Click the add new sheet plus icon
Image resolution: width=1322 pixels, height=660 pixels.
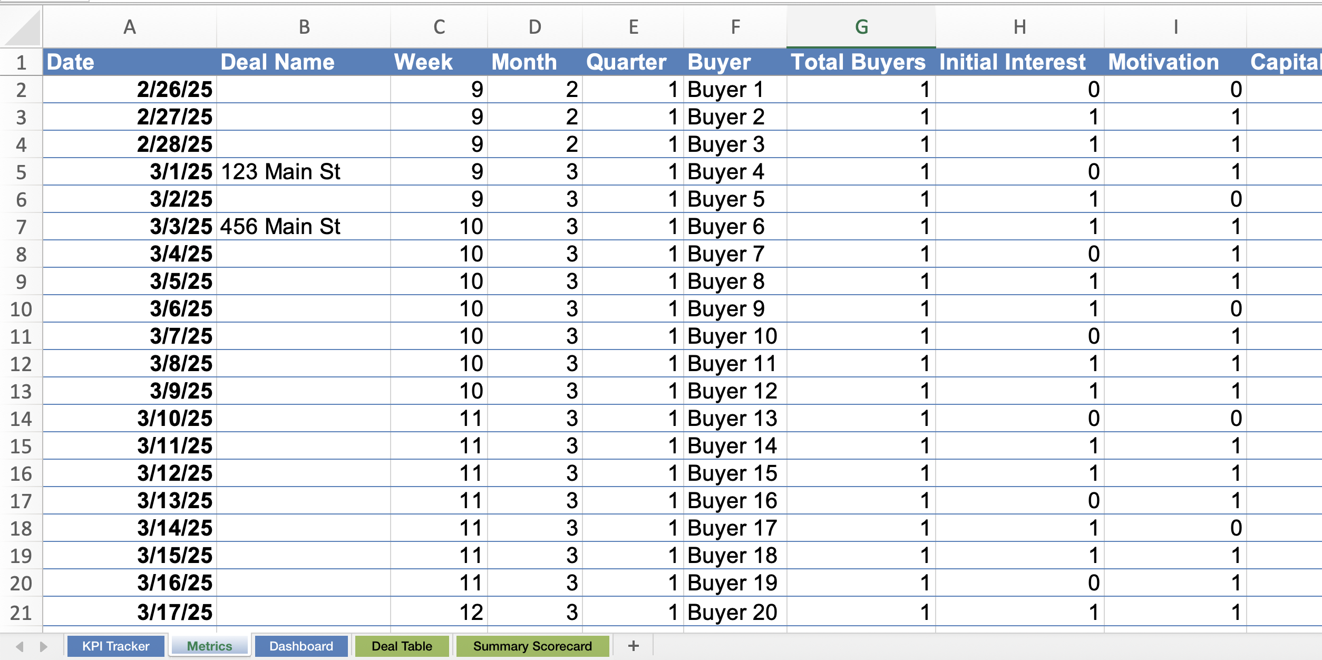click(634, 646)
